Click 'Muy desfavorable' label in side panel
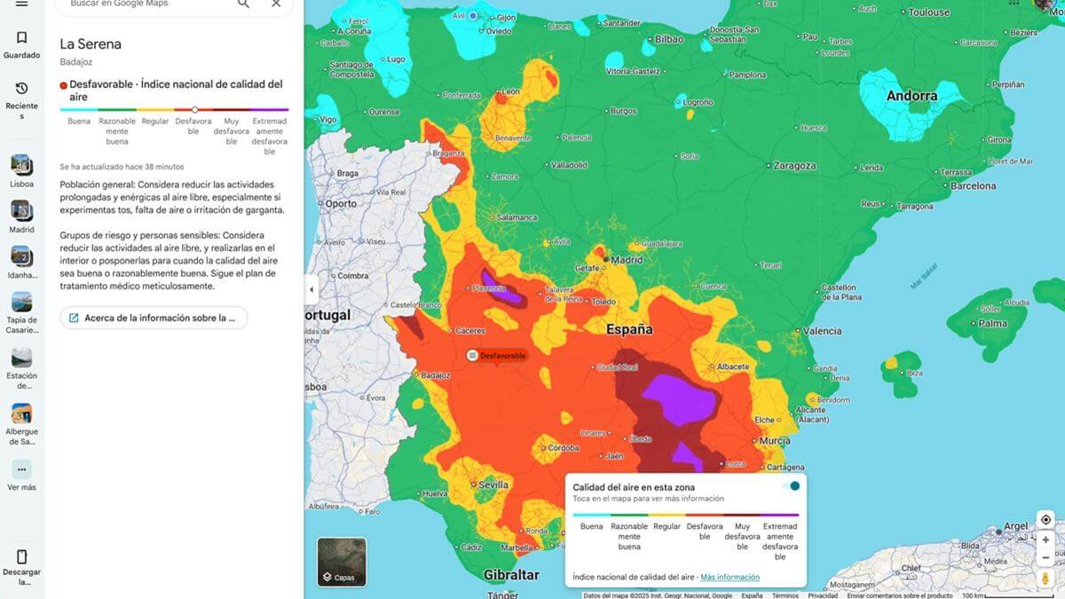Image resolution: width=1065 pixels, height=599 pixels. click(232, 130)
